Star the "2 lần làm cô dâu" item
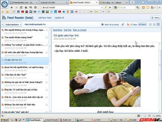The image size is (162, 122). [47, 75]
